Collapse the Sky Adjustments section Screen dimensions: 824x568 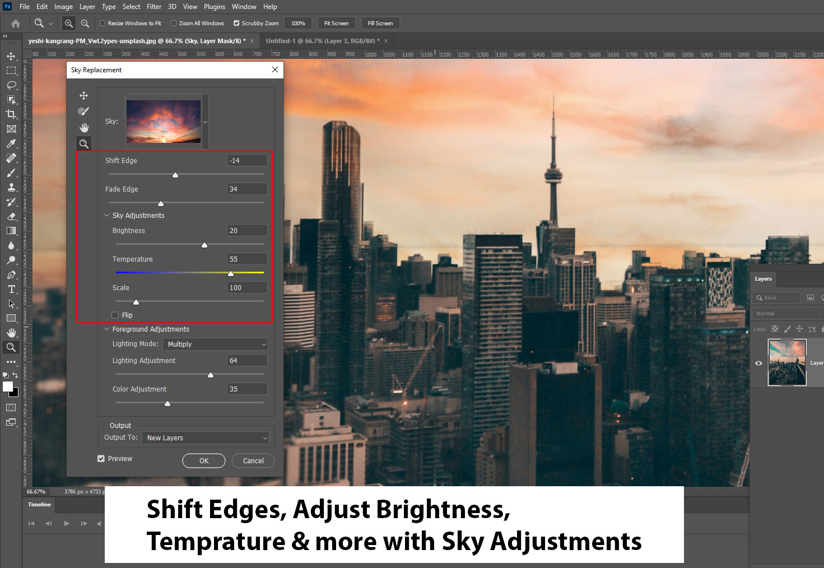pyautogui.click(x=107, y=216)
